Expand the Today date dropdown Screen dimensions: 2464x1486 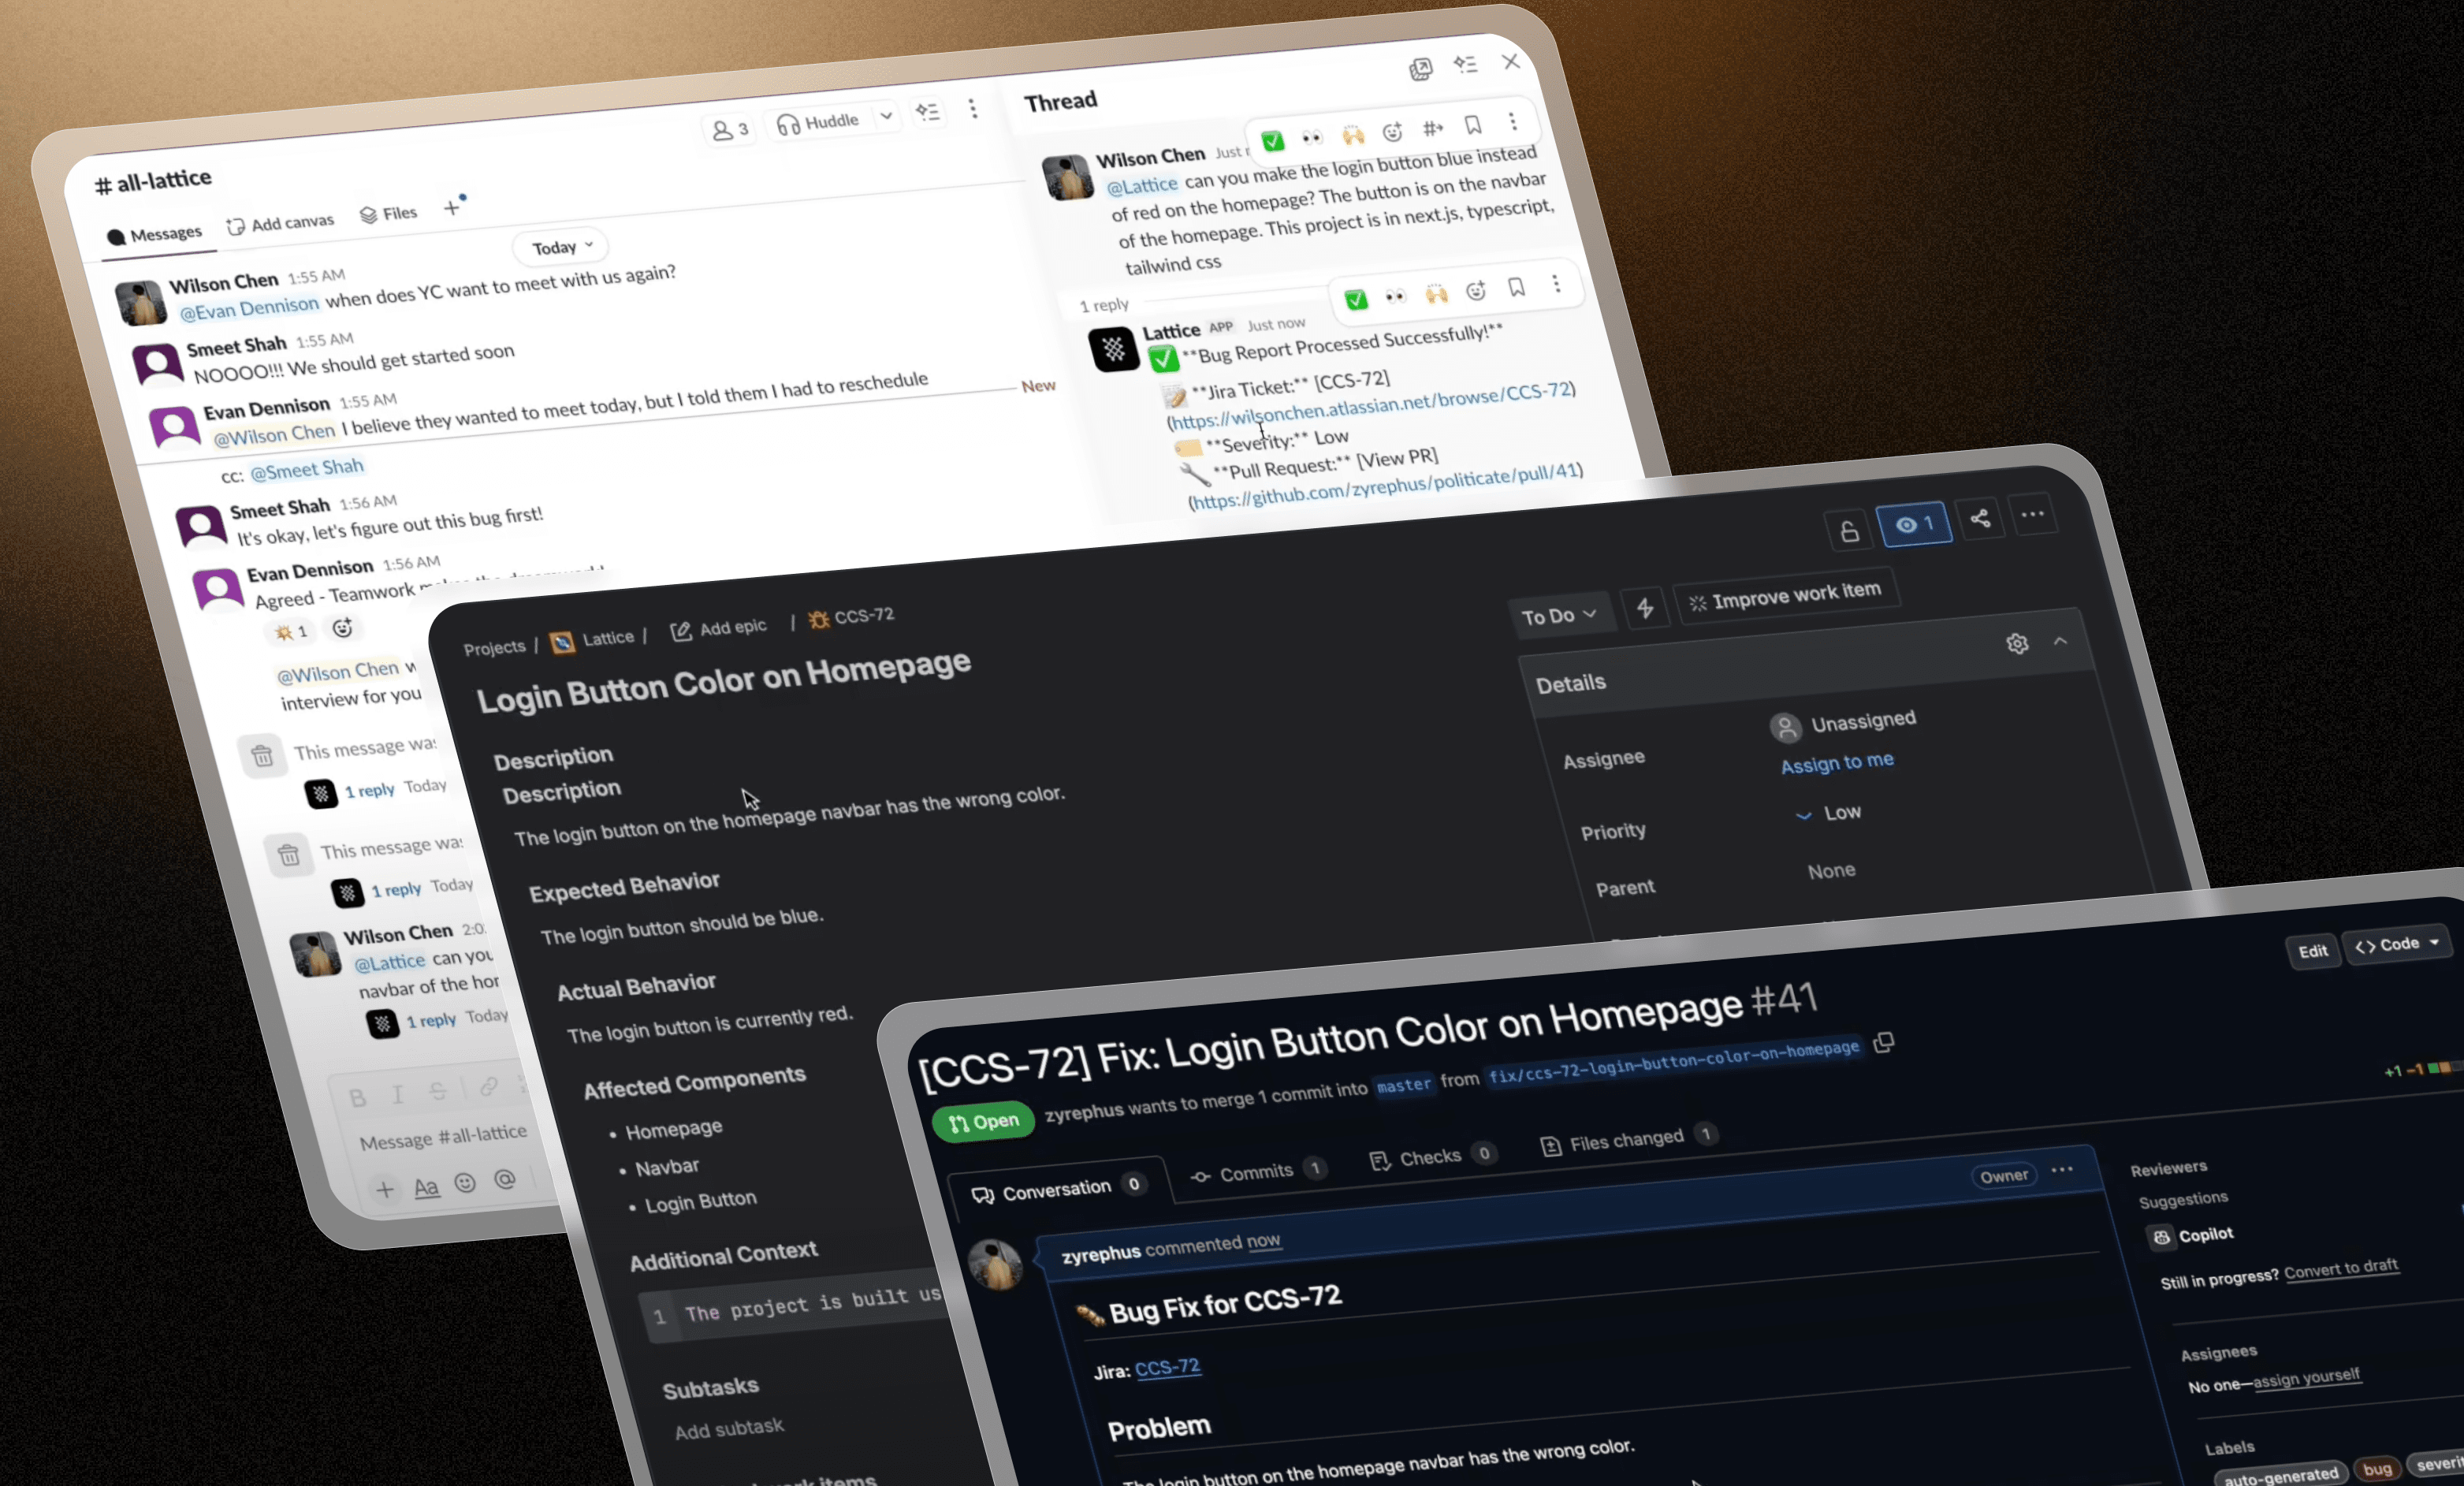[561, 247]
